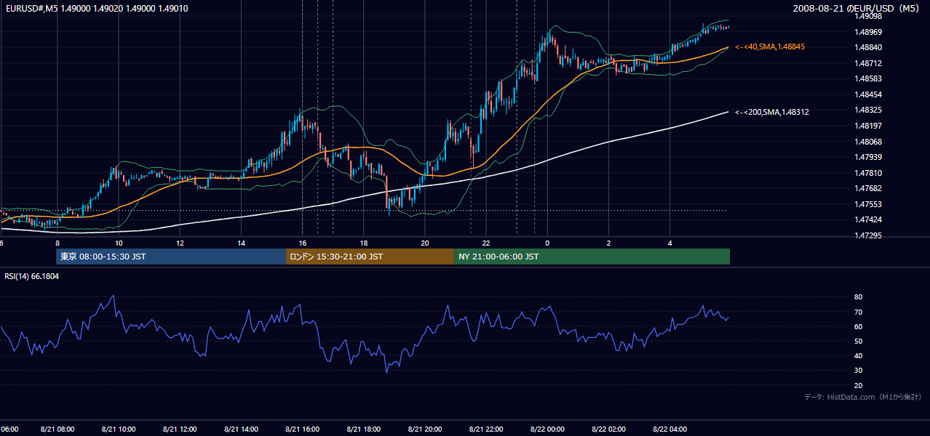
Task: Click the RSI(14) 66.1804 indicator label
Action: (x=32, y=276)
